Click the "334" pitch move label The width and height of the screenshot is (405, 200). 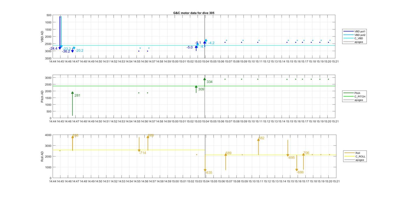209,82
